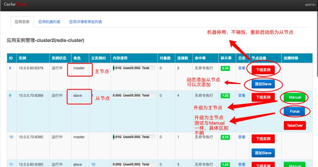Click the 0.14 fragmentation badge
The image size is (318, 167).
(x=225, y=68)
